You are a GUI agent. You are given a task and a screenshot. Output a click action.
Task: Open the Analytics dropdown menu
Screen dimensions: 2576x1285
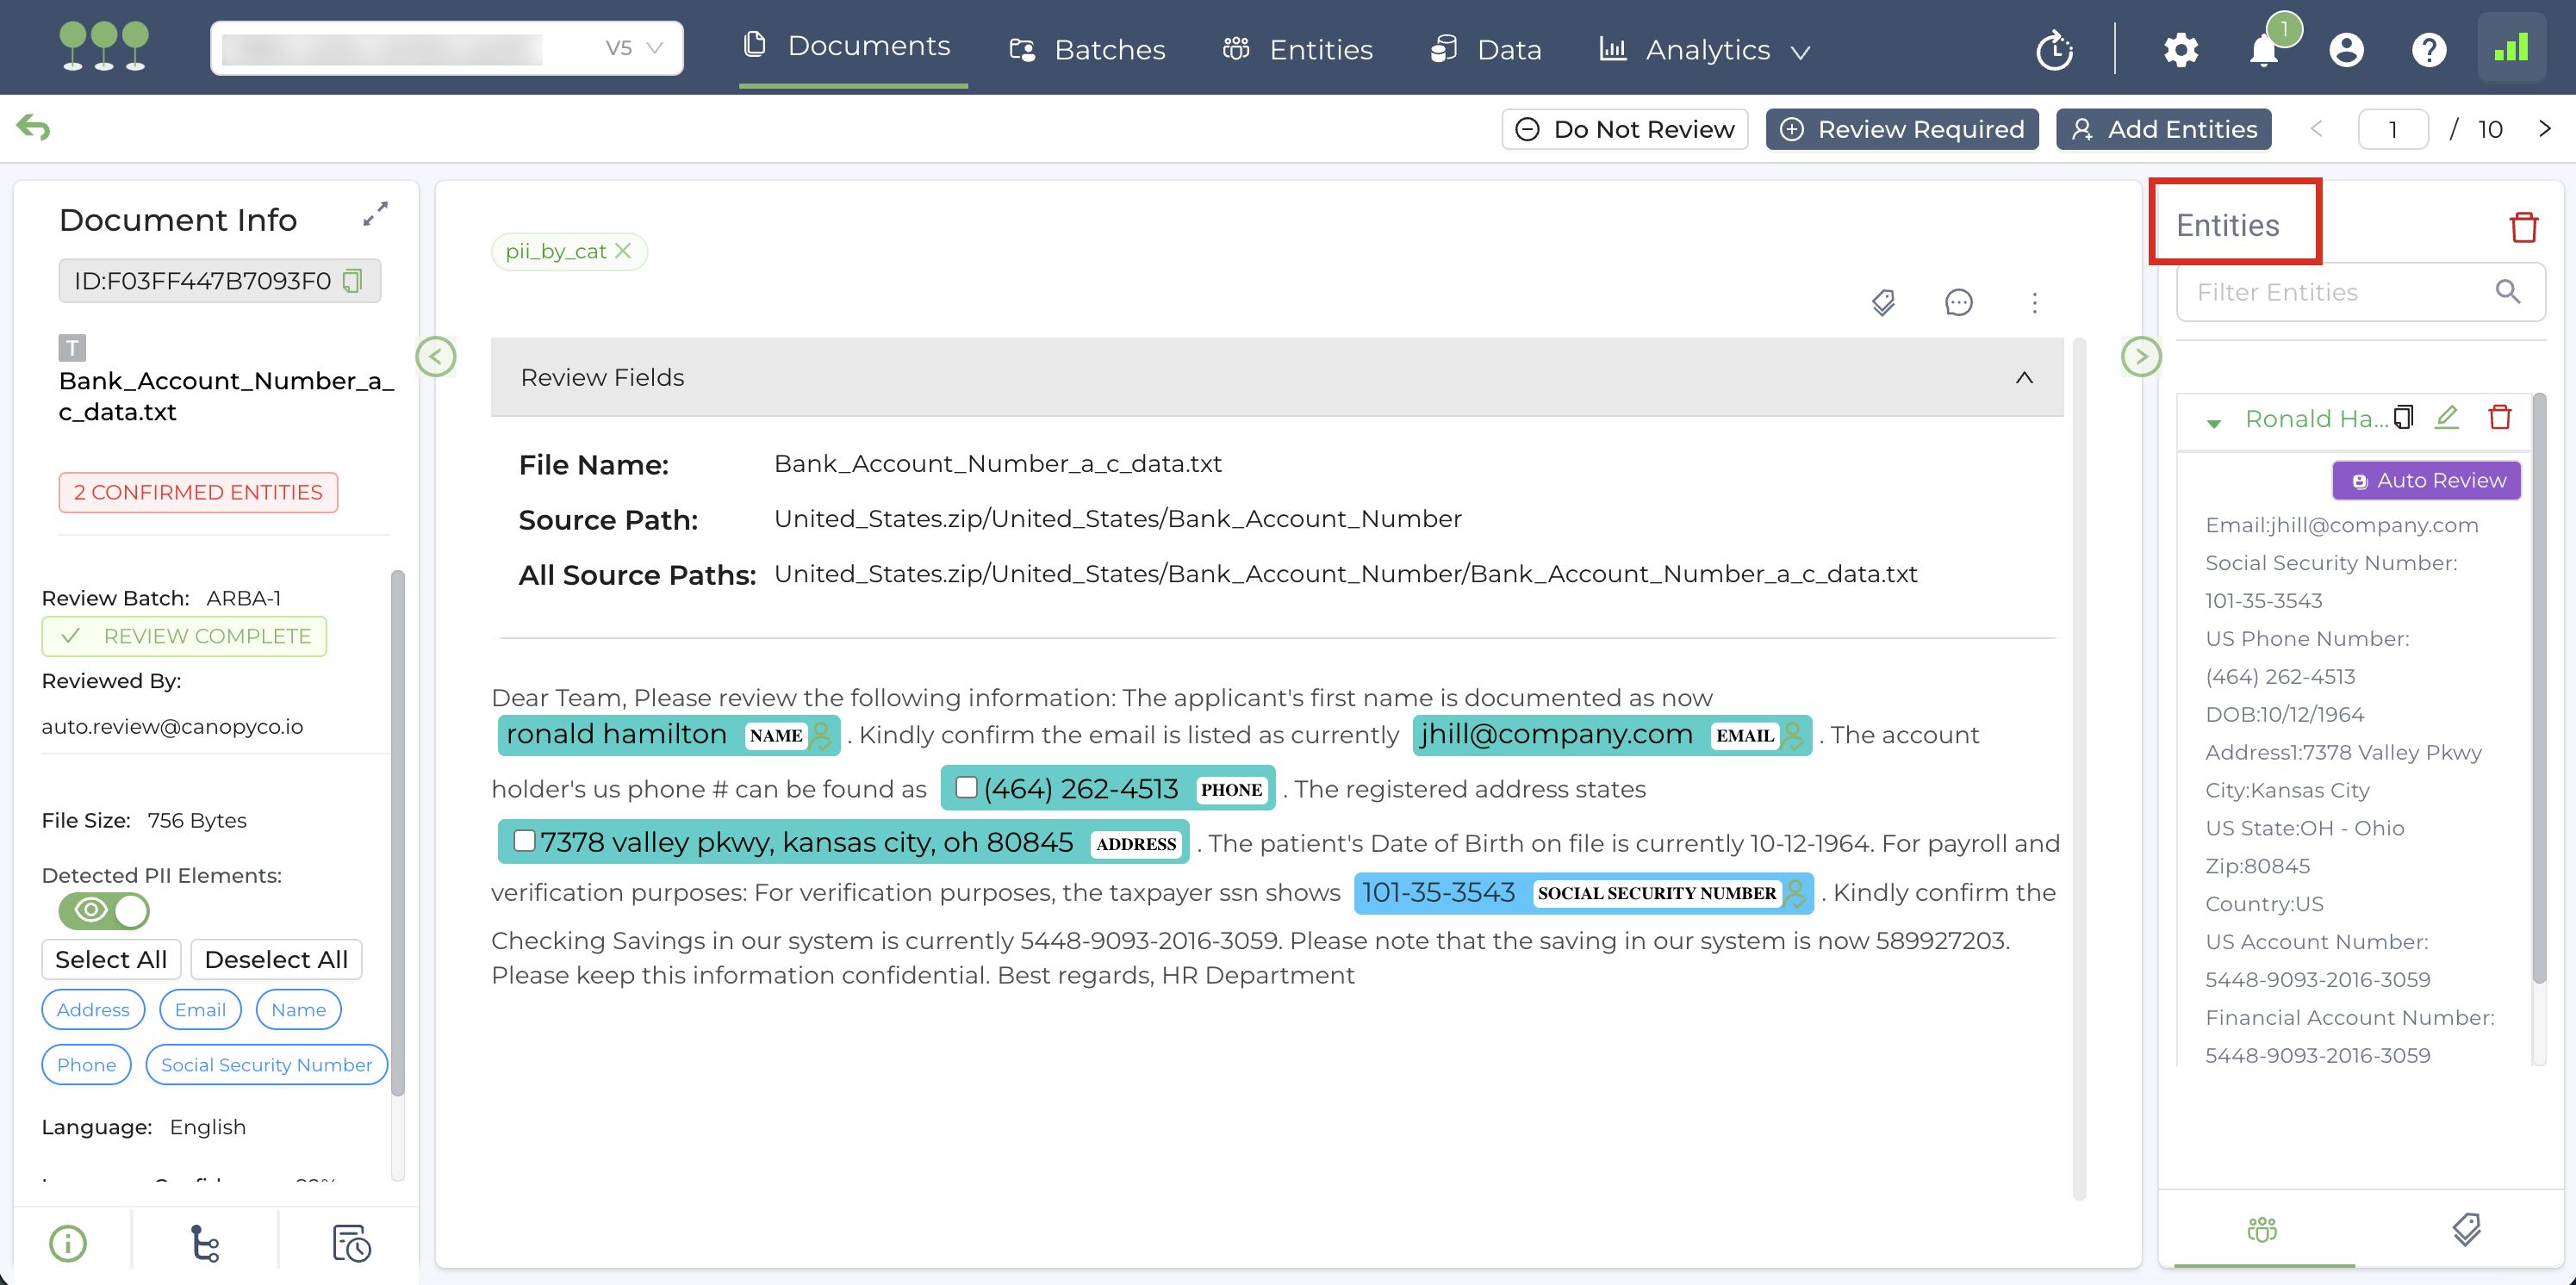tap(1706, 50)
